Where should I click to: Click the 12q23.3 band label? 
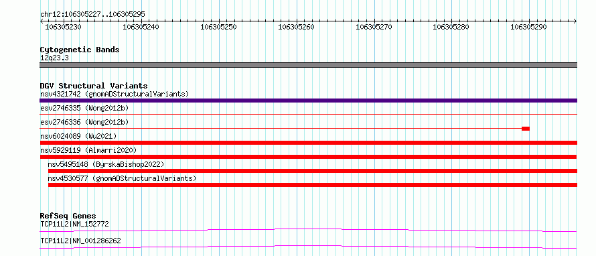coord(54,58)
